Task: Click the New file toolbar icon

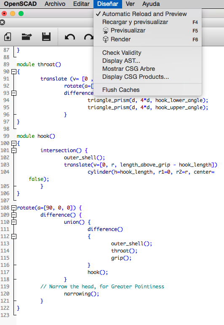Action: point(8,37)
